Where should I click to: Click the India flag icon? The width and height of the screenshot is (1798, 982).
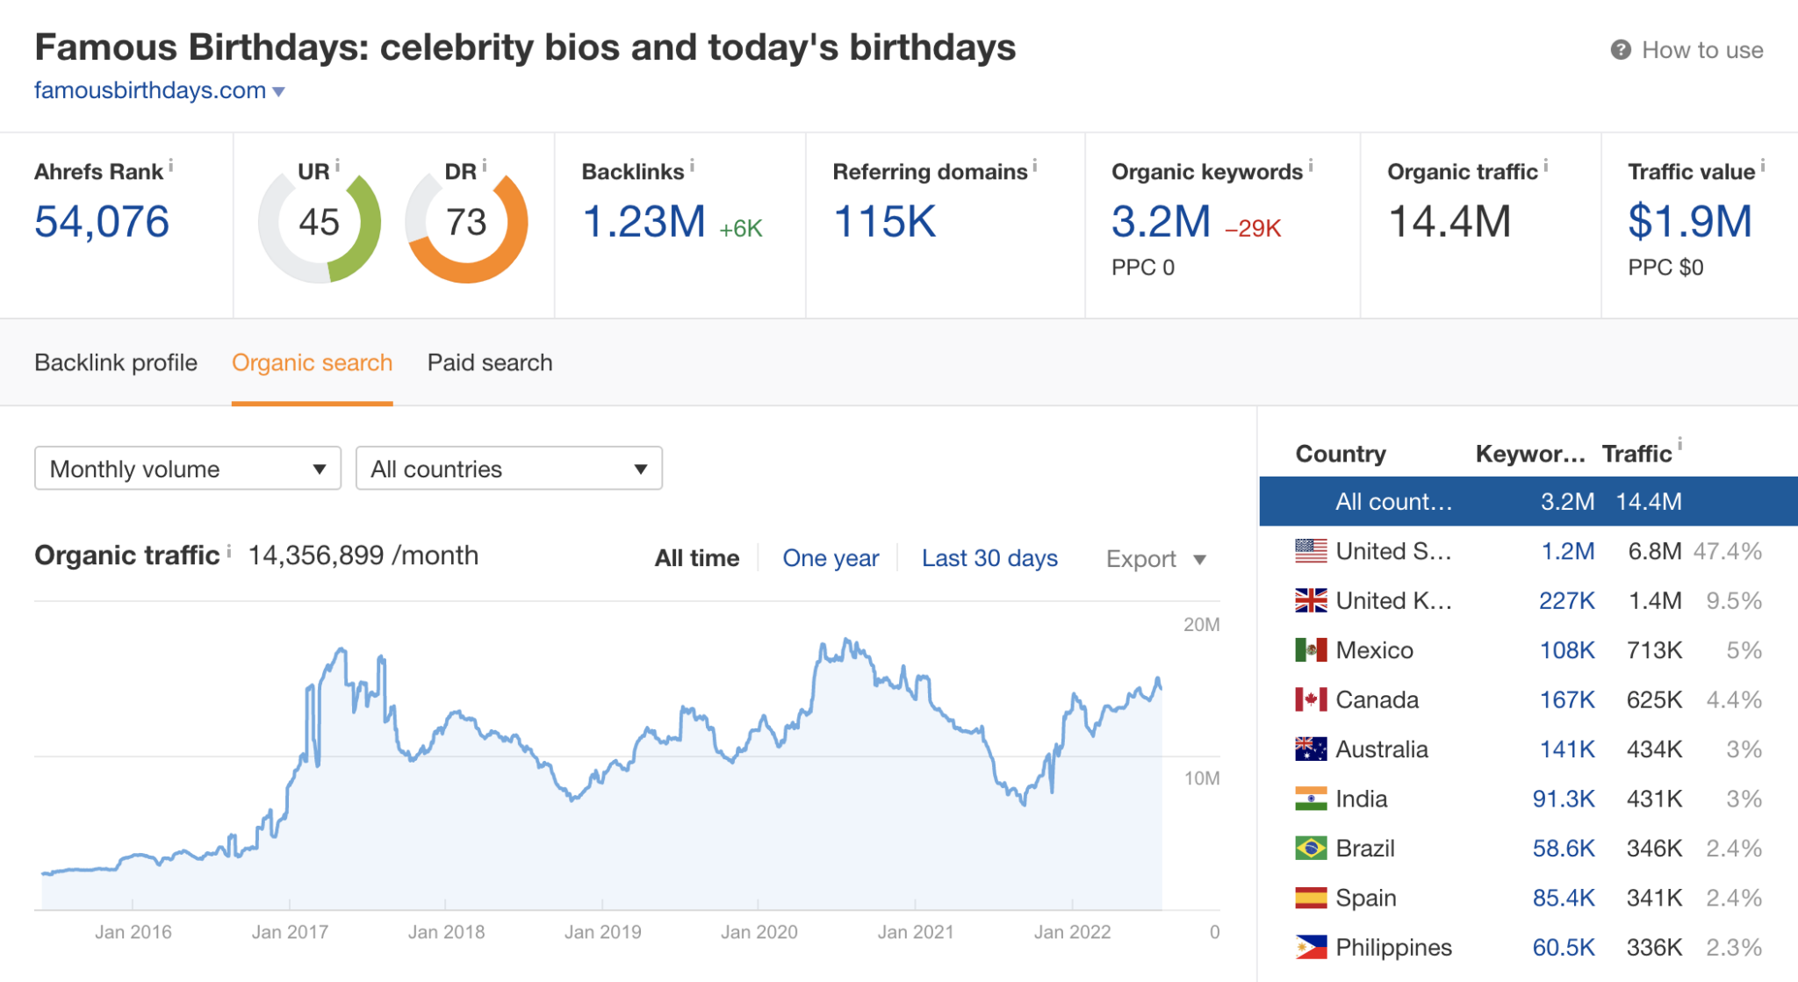click(x=1311, y=799)
